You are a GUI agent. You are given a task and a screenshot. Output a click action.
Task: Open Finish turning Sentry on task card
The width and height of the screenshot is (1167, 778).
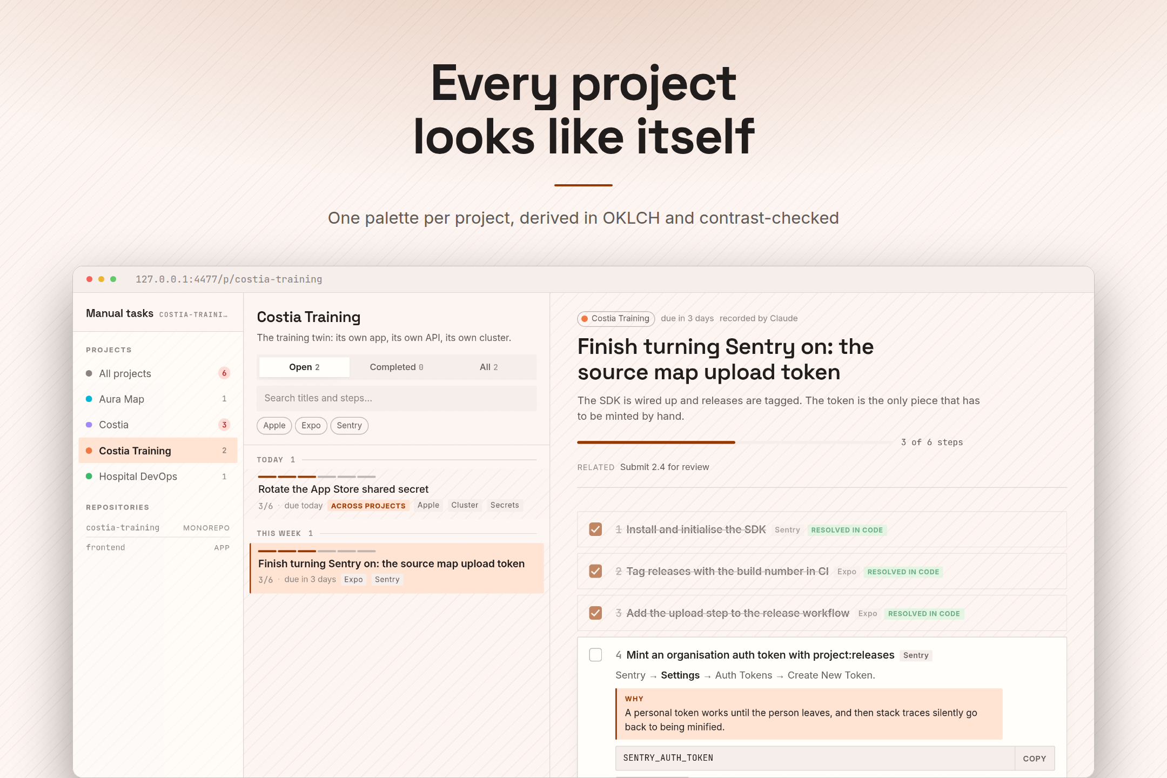[397, 568]
